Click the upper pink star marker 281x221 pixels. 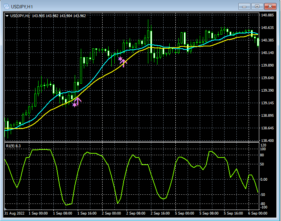click(120, 59)
